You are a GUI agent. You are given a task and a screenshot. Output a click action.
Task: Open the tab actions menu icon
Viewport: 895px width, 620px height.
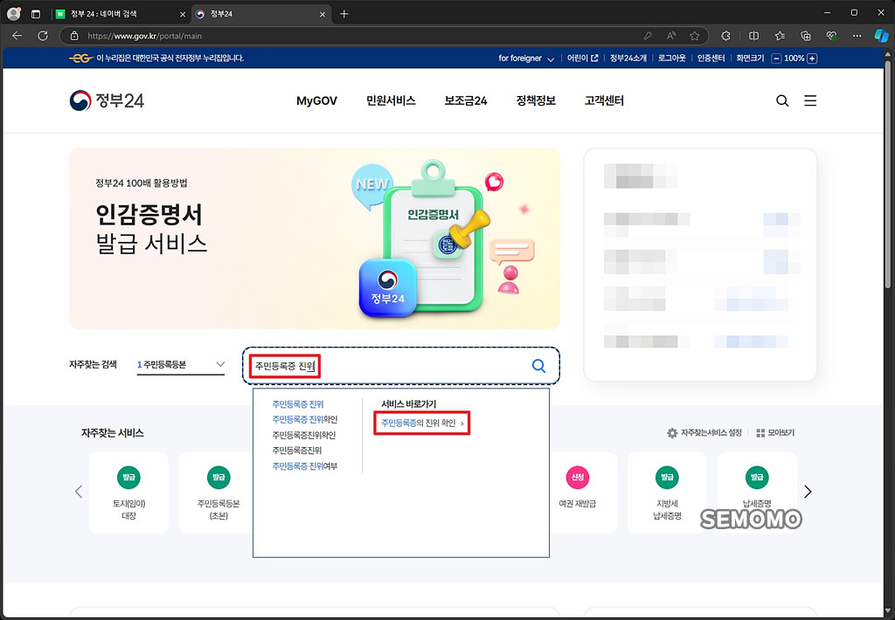35,14
